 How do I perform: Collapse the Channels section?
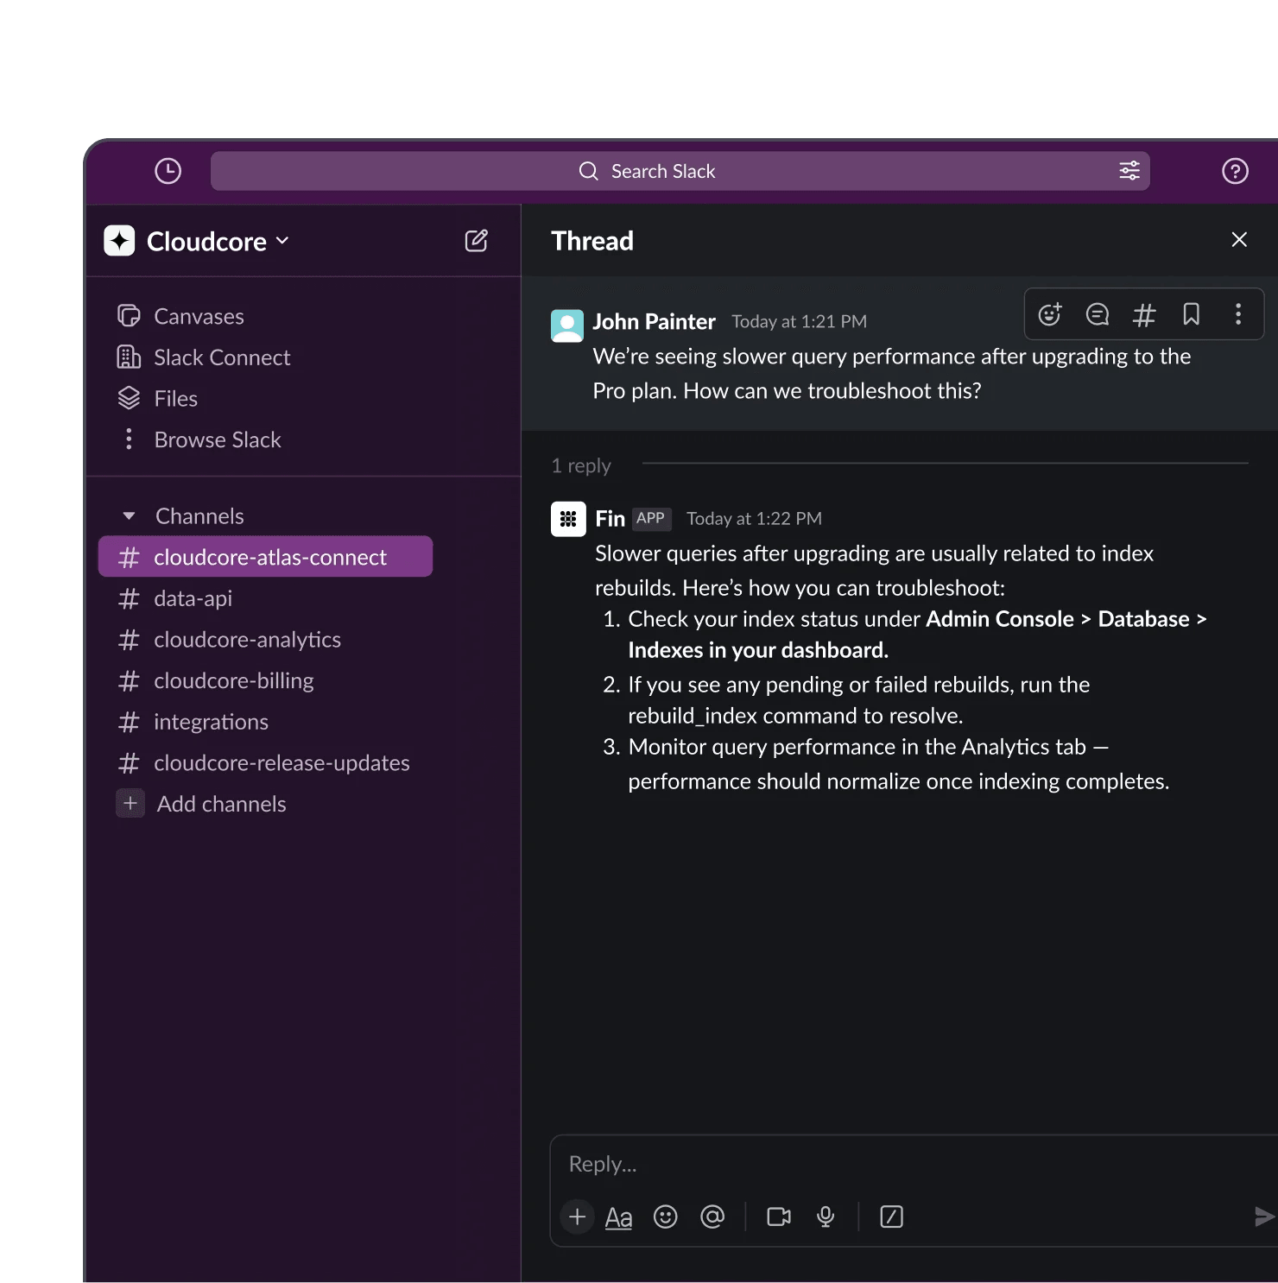click(129, 516)
